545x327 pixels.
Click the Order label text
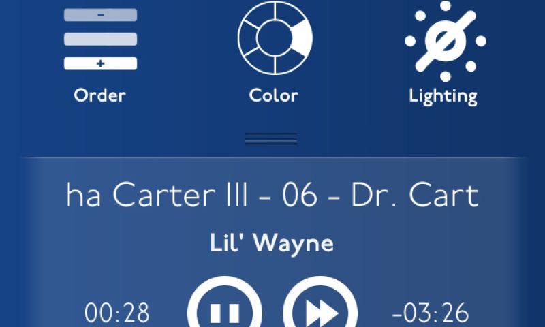(99, 95)
